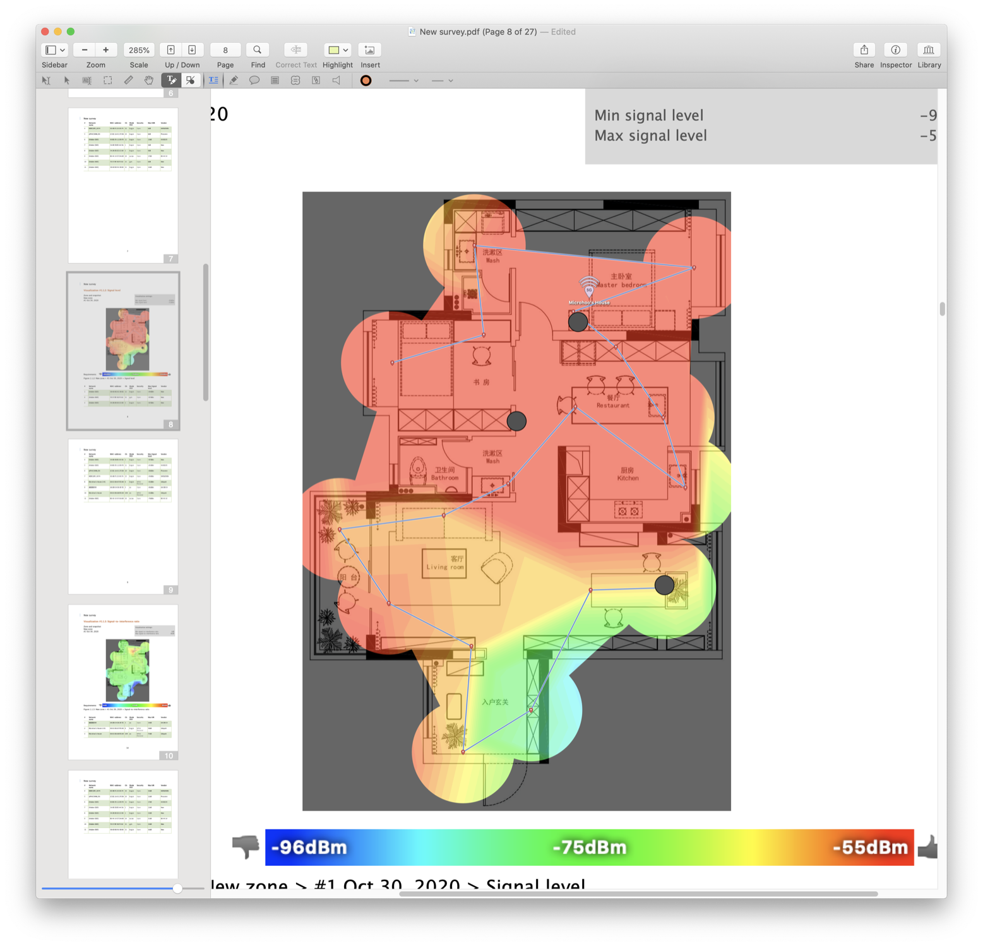
Task: Click the Insert image icon
Action: [369, 50]
